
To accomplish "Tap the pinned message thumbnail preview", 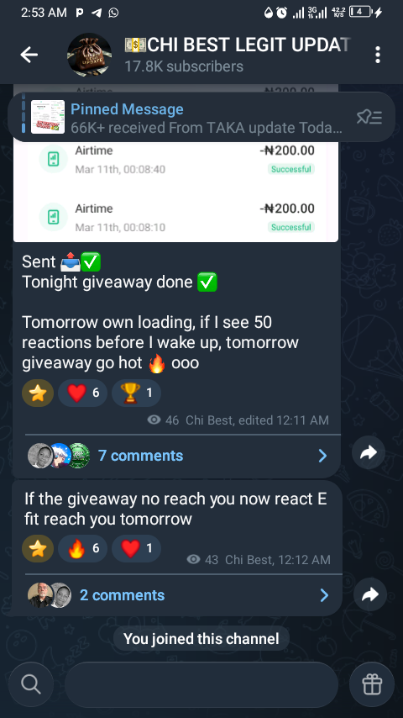I will (x=48, y=117).
